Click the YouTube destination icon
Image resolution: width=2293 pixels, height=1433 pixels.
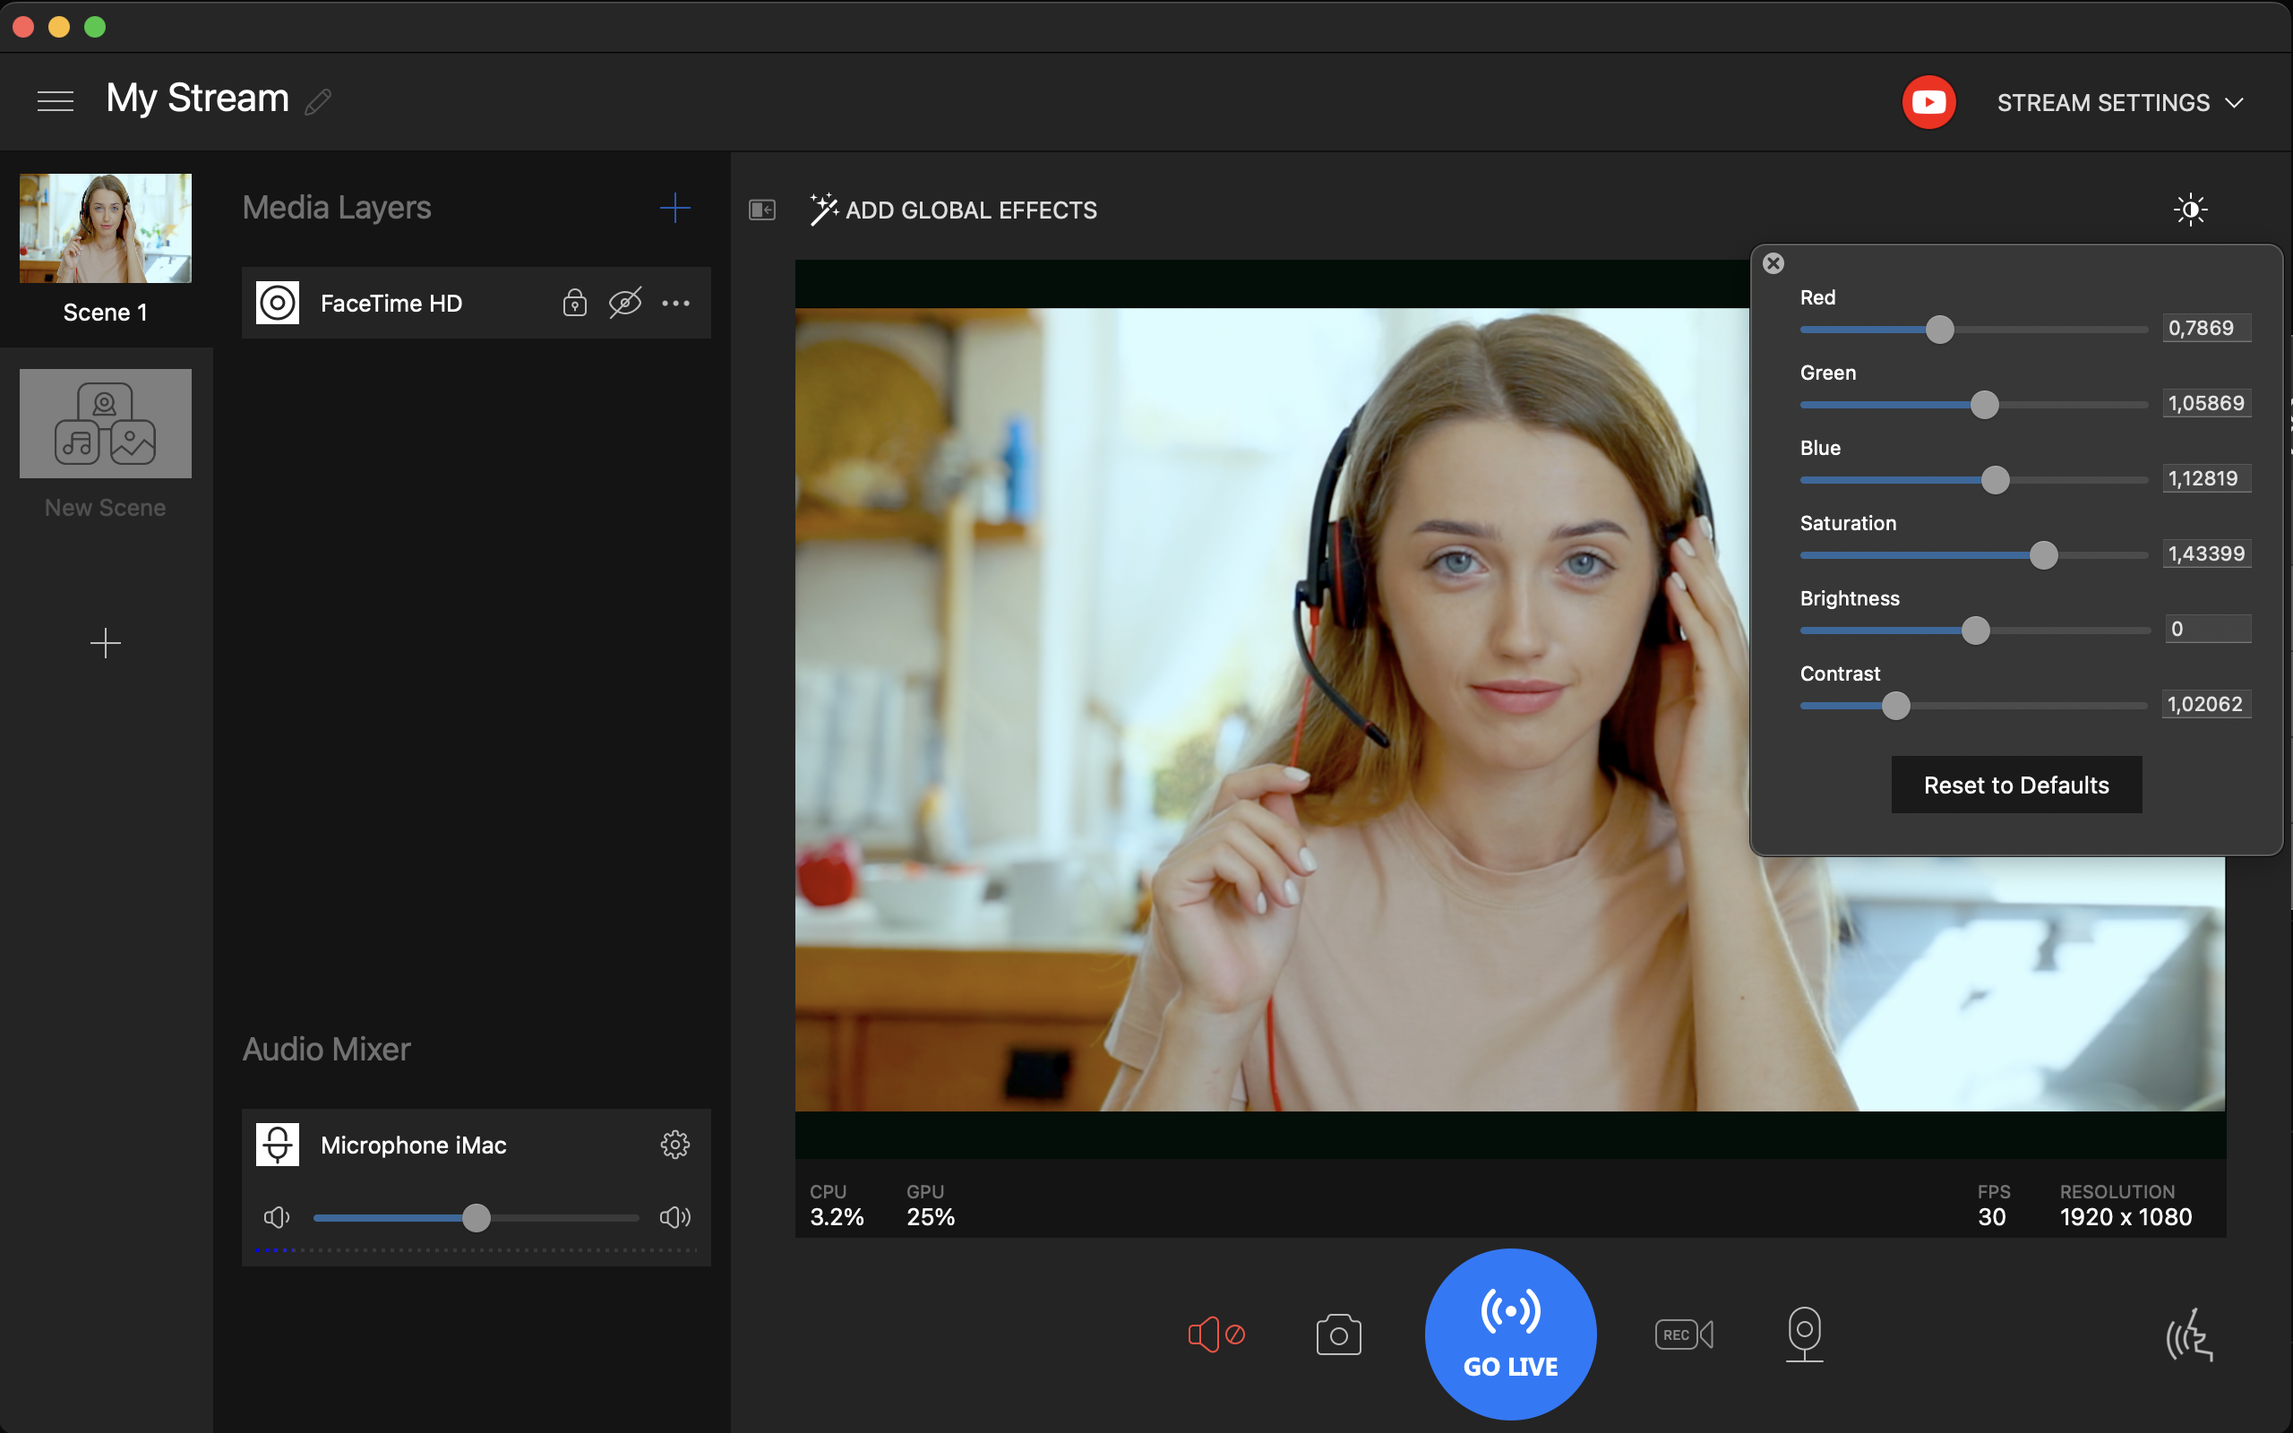point(1928,102)
